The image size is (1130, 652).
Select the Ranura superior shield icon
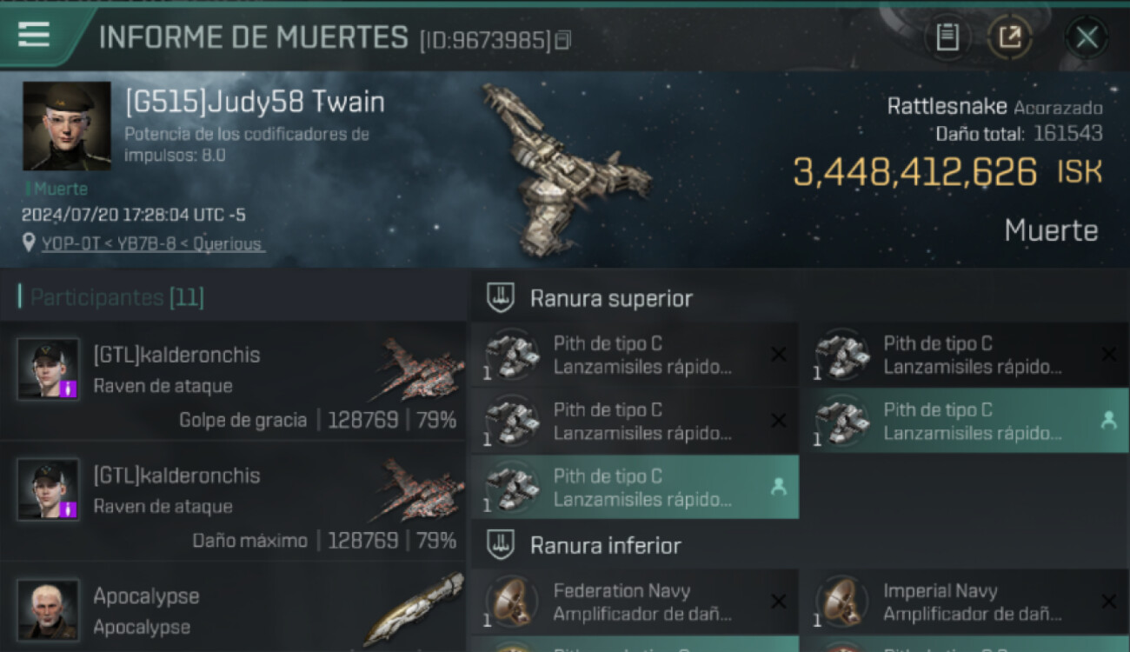[x=500, y=298]
